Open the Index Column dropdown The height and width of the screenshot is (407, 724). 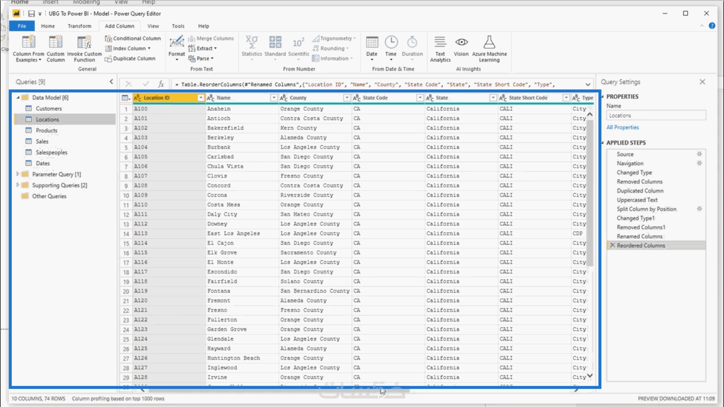[x=149, y=48]
